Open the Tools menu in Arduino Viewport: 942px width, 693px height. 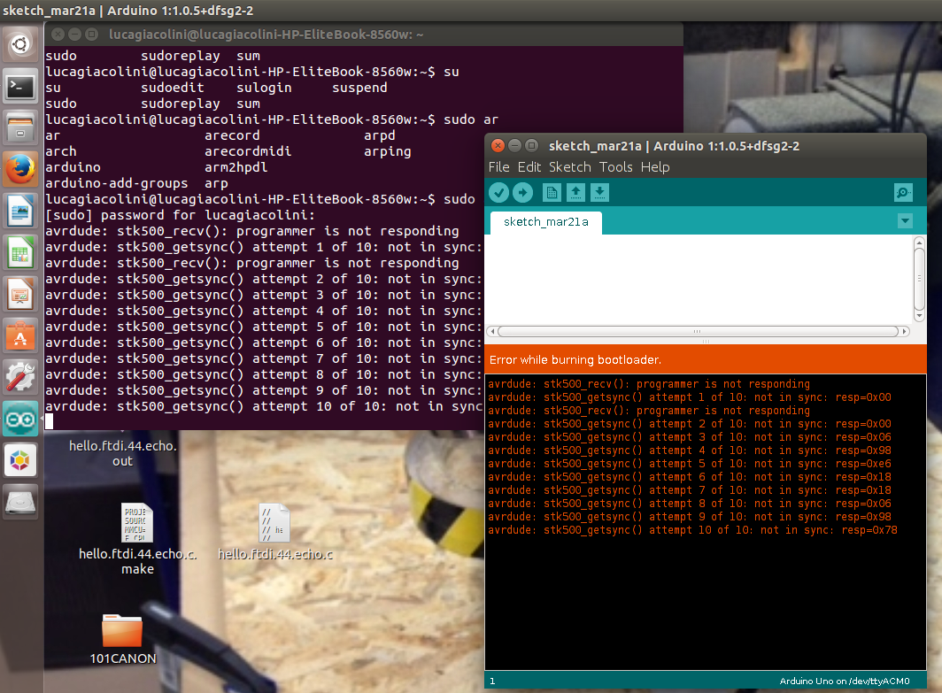(x=616, y=167)
